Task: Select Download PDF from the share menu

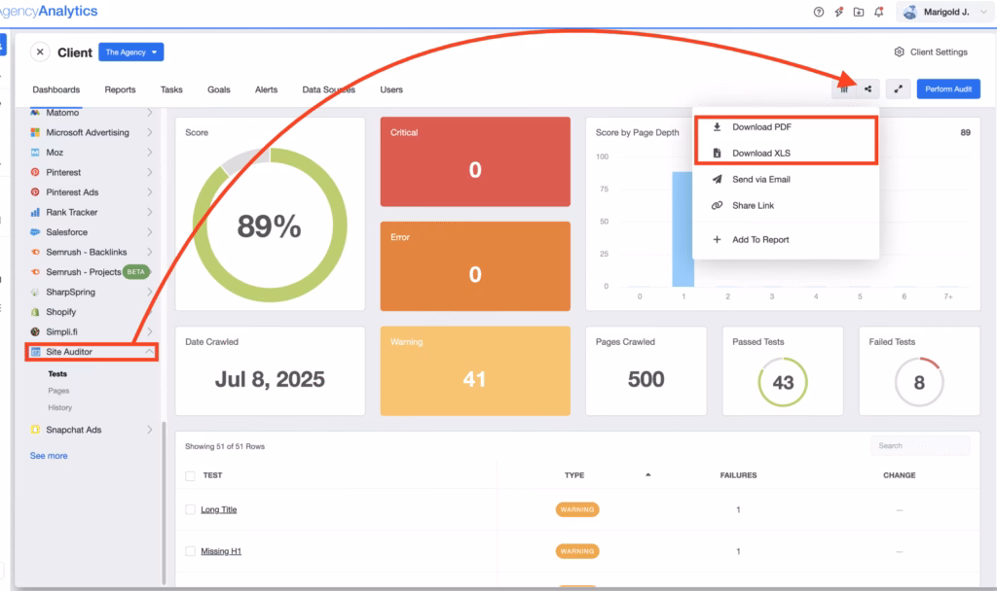Action: (759, 127)
